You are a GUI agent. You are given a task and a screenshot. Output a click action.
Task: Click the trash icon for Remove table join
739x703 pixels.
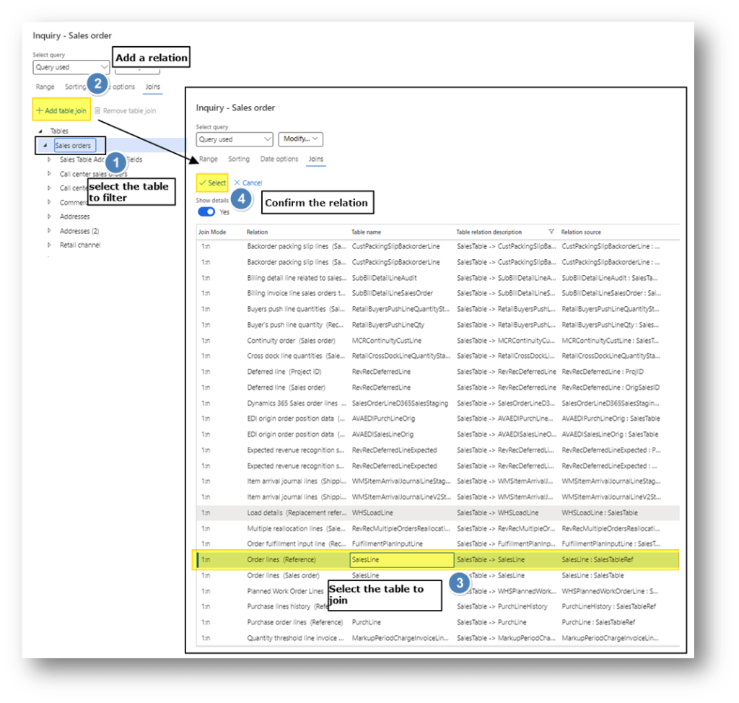(x=98, y=110)
